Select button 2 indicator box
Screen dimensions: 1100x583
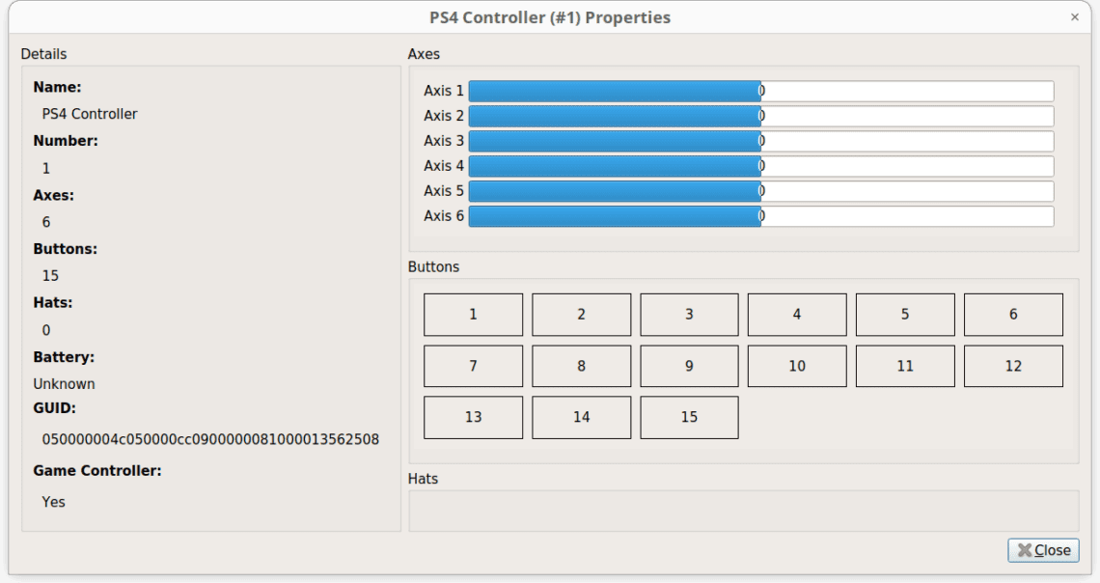point(581,315)
